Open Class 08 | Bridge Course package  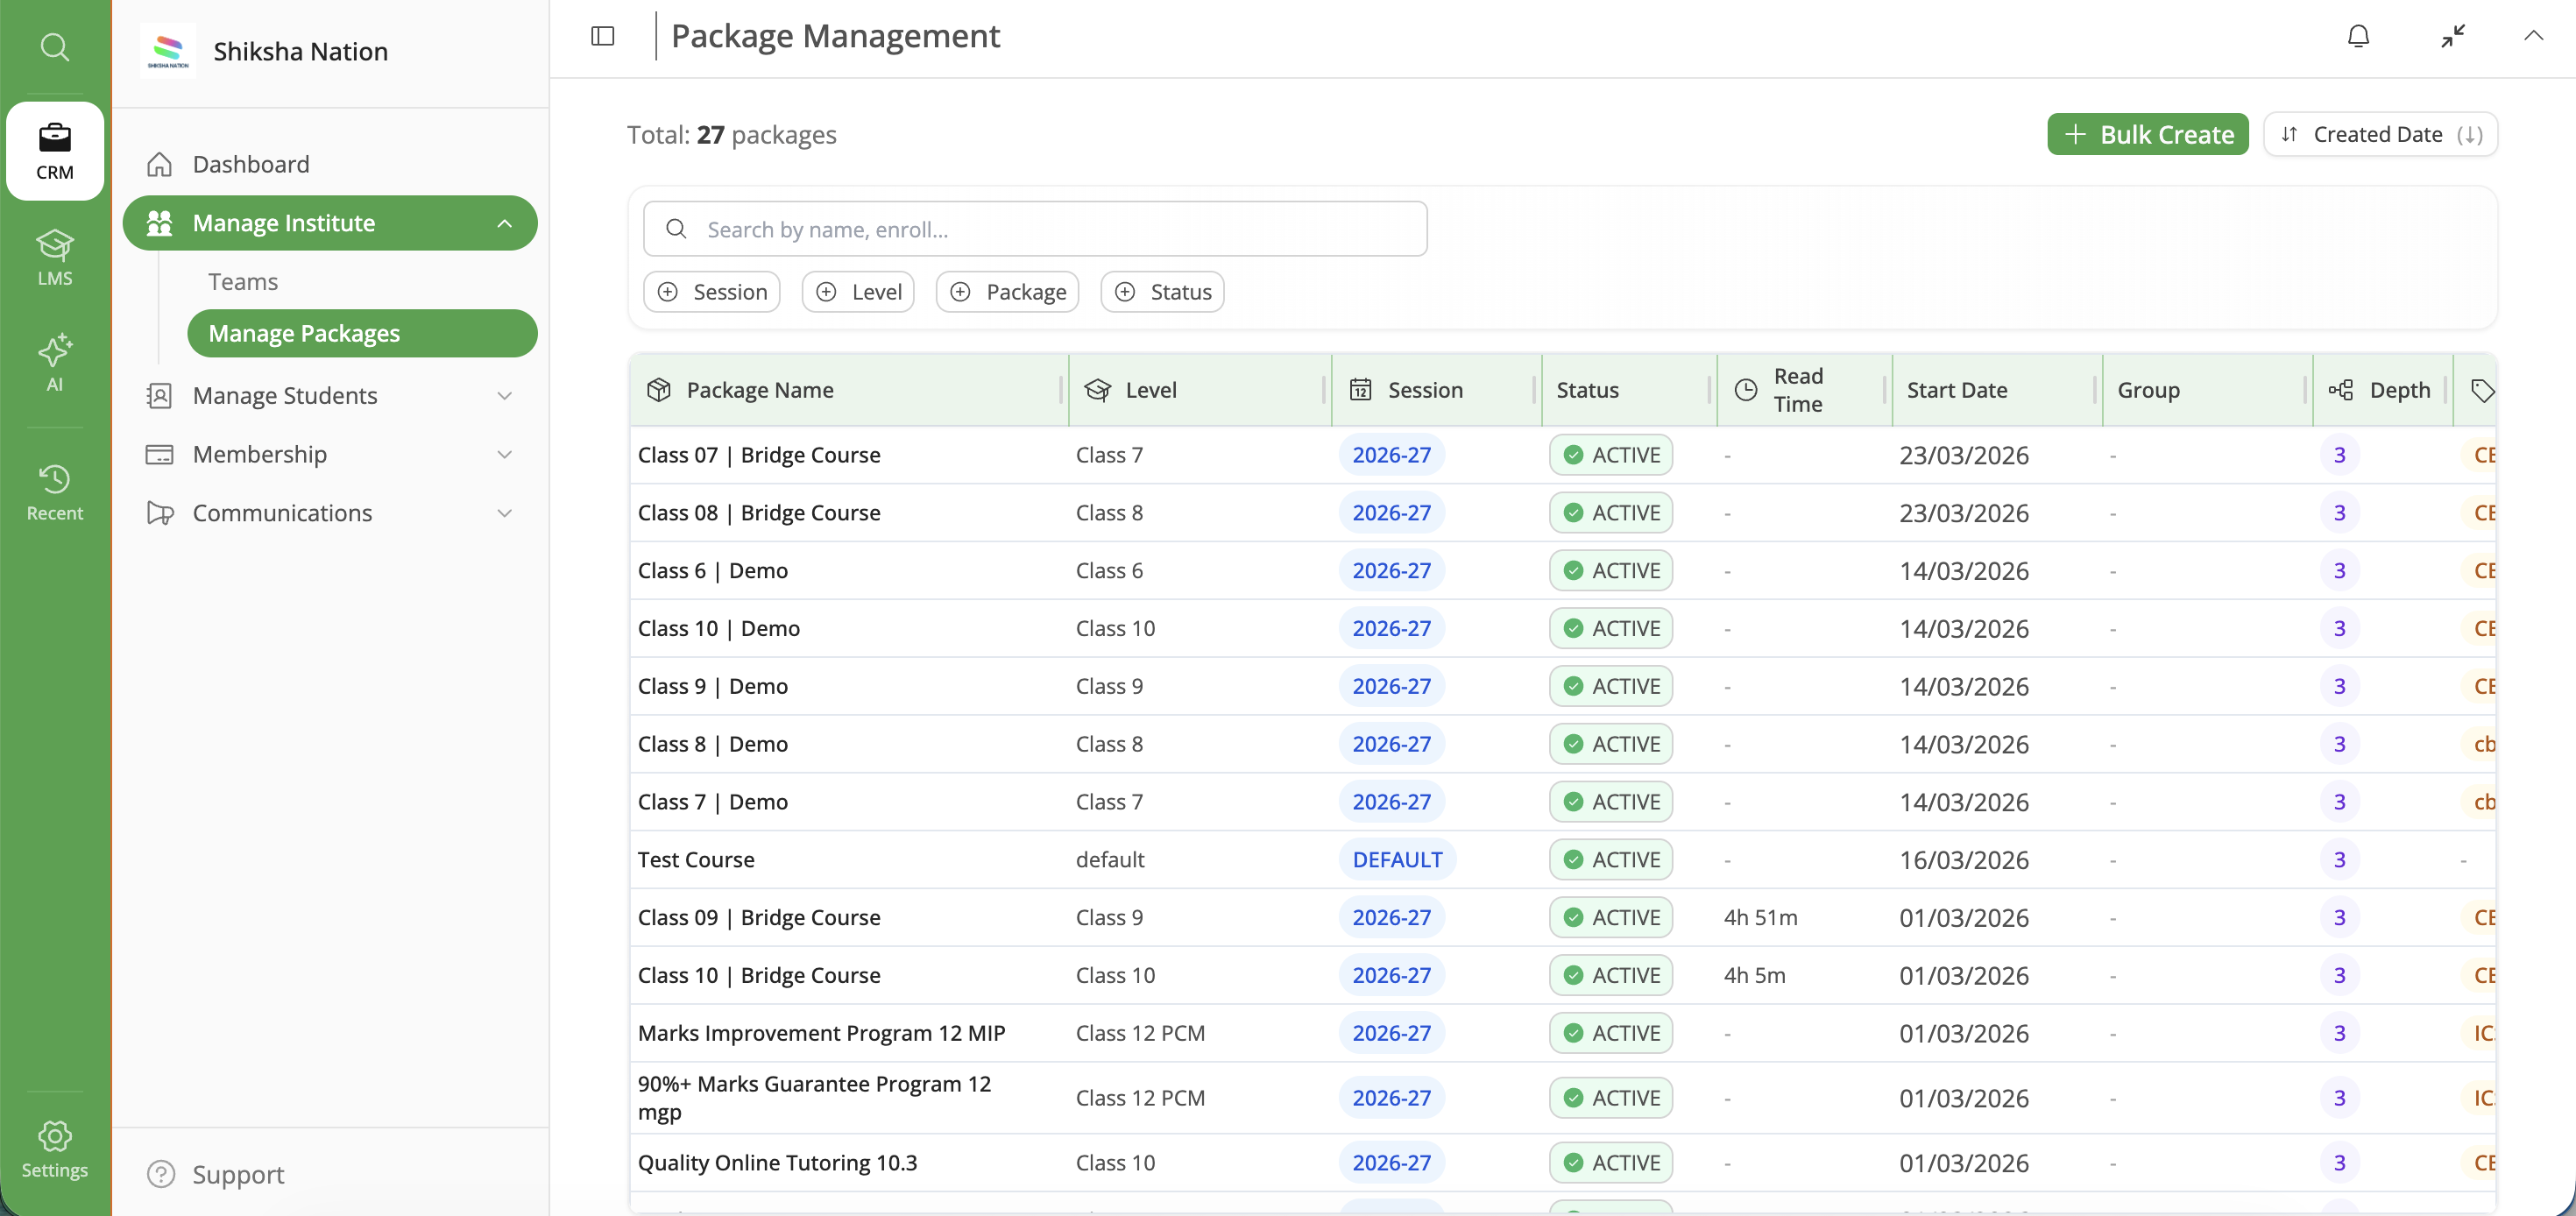pyautogui.click(x=759, y=513)
